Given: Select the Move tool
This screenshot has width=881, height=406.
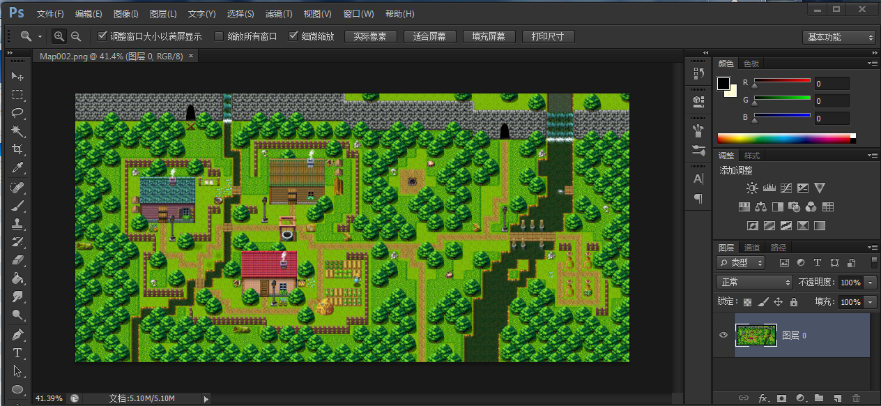Looking at the screenshot, I should click(18, 76).
